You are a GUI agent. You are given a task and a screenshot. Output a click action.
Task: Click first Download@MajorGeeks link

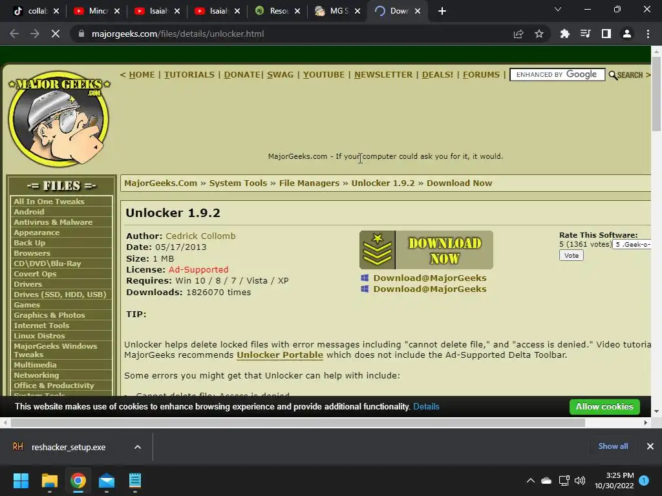click(x=430, y=278)
